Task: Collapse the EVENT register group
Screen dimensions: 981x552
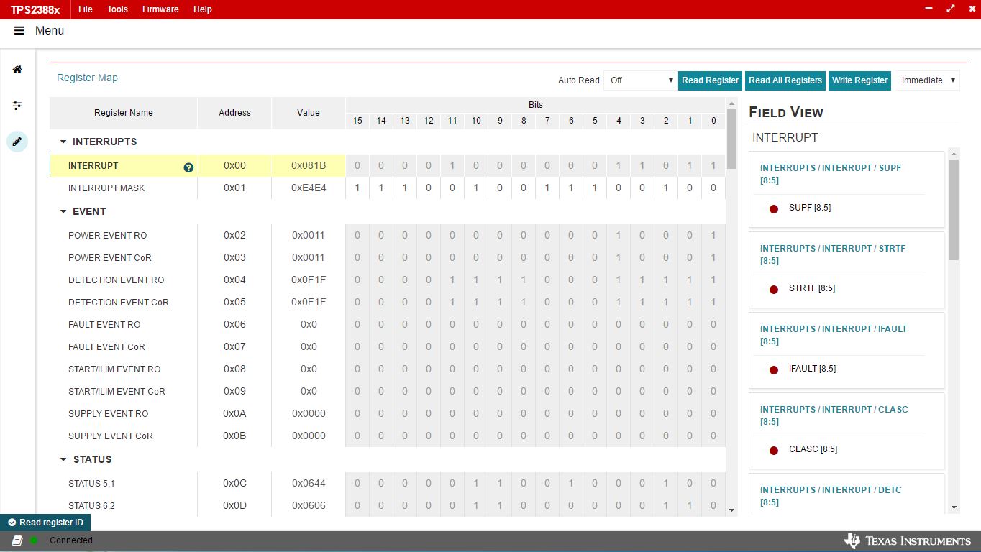Action: [63, 212]
